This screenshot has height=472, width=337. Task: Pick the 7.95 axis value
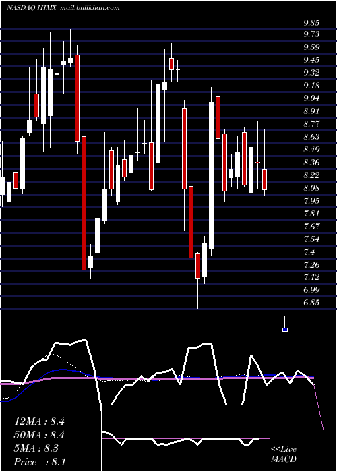tap(311, 200)
